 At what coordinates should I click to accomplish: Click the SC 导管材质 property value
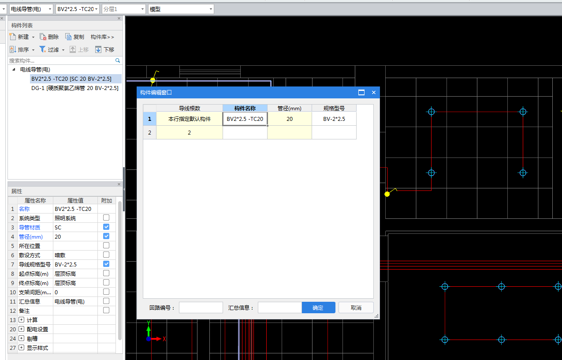pyautogui.click(x=75, y=227)
